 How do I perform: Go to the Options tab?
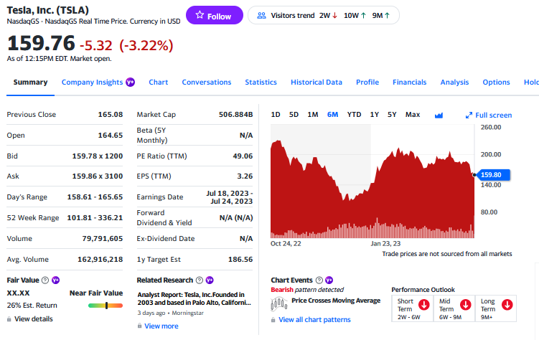click(x=496, y=82)
